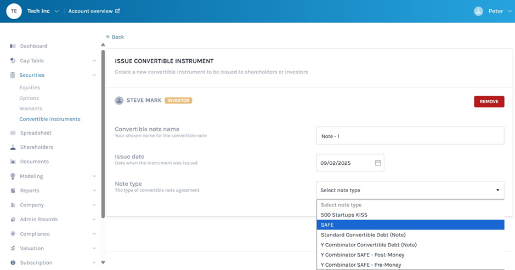
Task: Click the Modeling lightbulb icon
Action: pyautogui.click(x=13, y=176)
